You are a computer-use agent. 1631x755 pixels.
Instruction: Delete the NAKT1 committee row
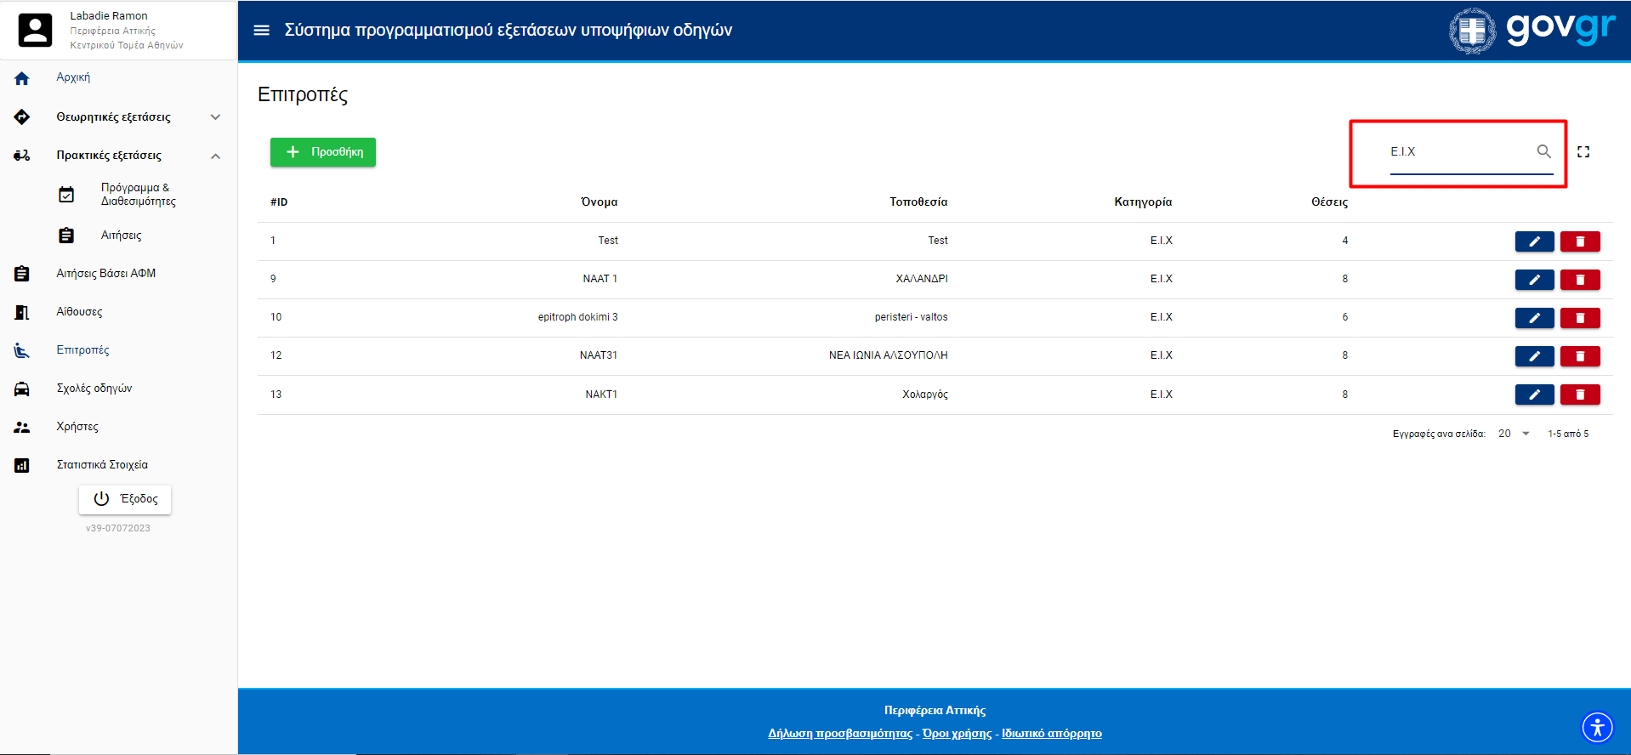[x=1579, y=395]
